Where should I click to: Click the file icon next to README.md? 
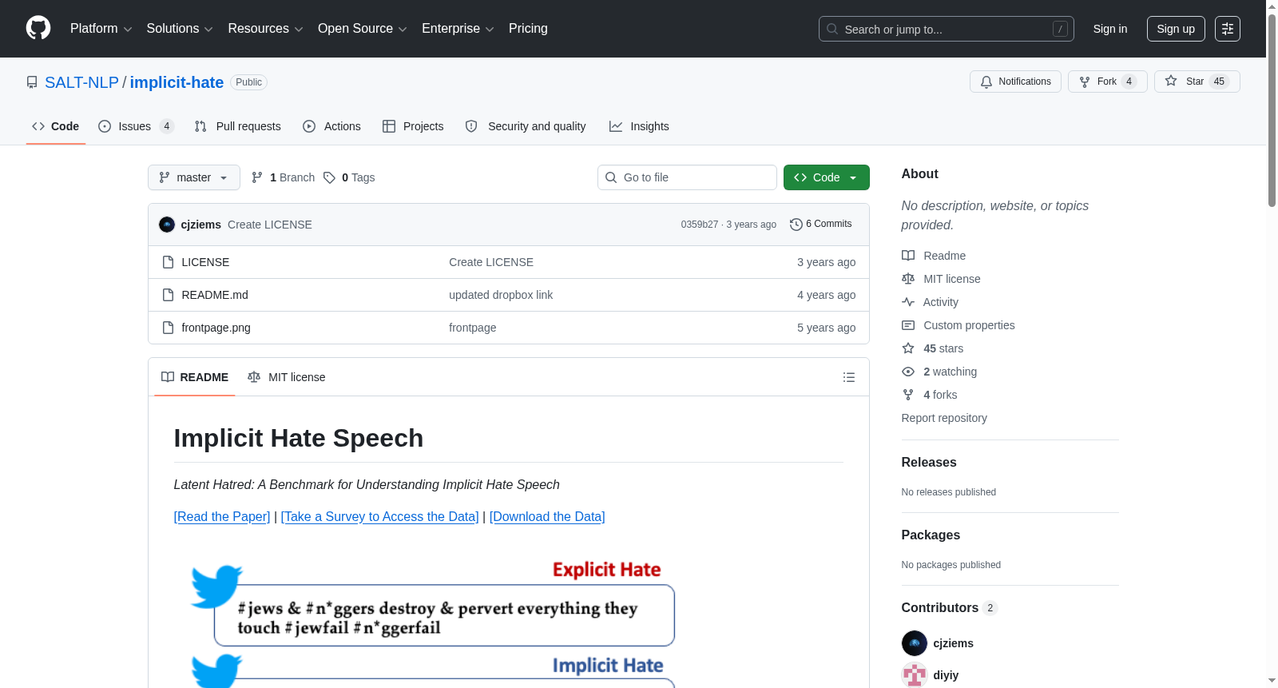(168, 295)
